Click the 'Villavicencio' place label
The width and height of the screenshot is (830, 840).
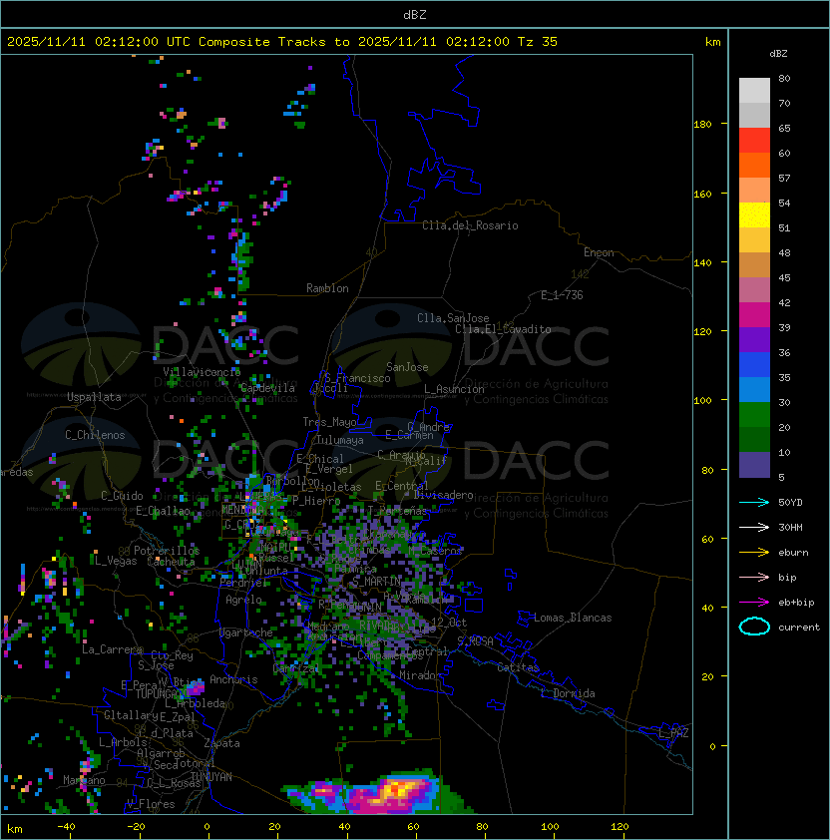202,372
